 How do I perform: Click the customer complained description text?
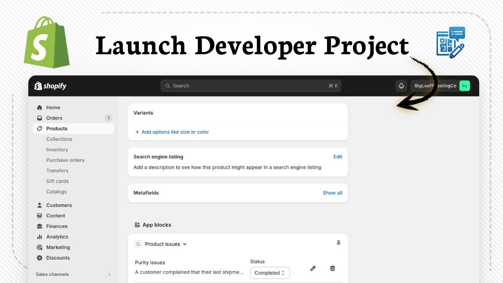tap(189, 272)
